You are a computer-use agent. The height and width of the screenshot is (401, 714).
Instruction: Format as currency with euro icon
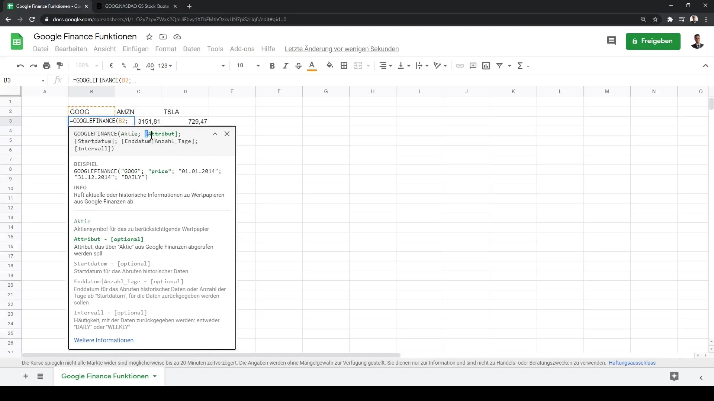pos(111,66)
